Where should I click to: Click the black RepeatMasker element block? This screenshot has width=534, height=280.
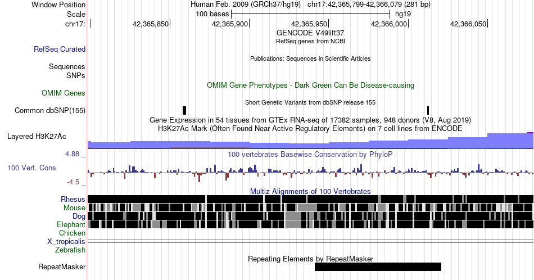[x=378, y=267]
